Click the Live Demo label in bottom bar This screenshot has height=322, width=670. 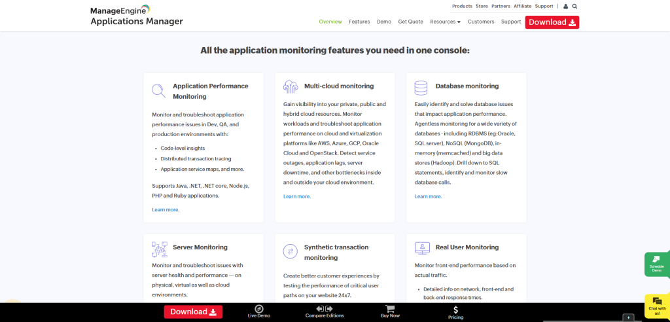259,316
